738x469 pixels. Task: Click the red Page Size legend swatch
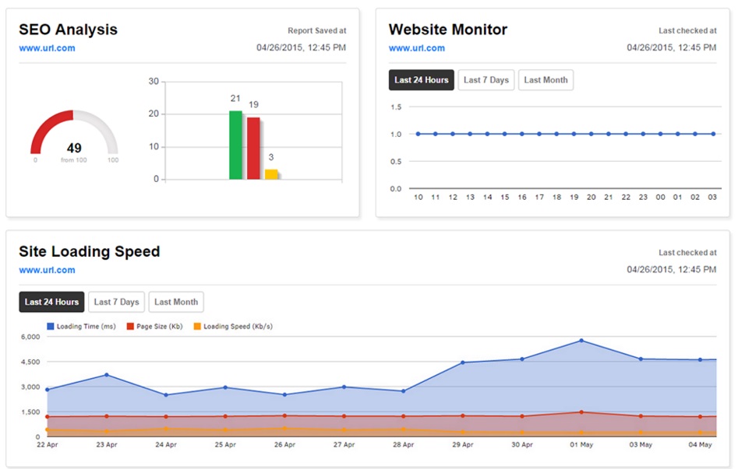tap(130, 327)
